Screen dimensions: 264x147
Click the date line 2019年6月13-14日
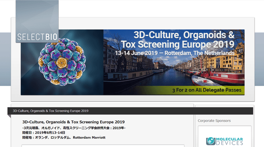[x=44, y=133]
